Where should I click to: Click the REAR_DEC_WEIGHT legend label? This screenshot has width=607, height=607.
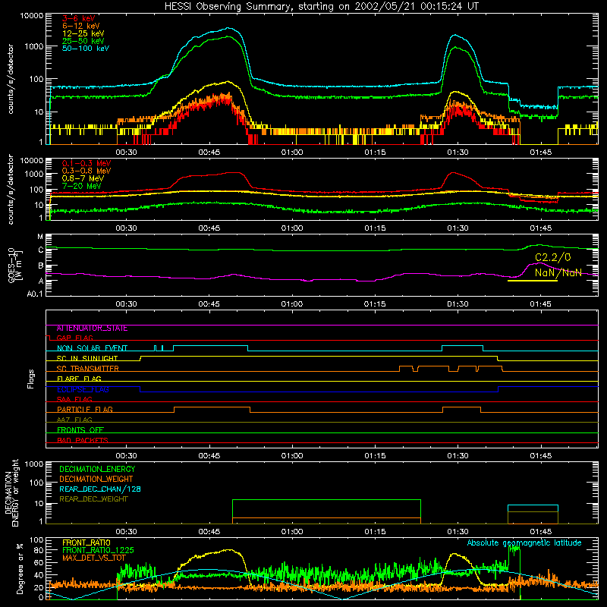(93, 499)
